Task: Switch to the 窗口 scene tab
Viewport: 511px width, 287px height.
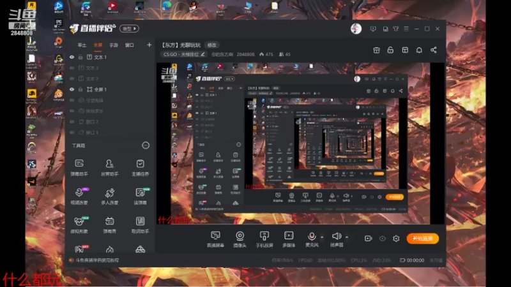Action: pyautogui.click(x=130, y=45)
